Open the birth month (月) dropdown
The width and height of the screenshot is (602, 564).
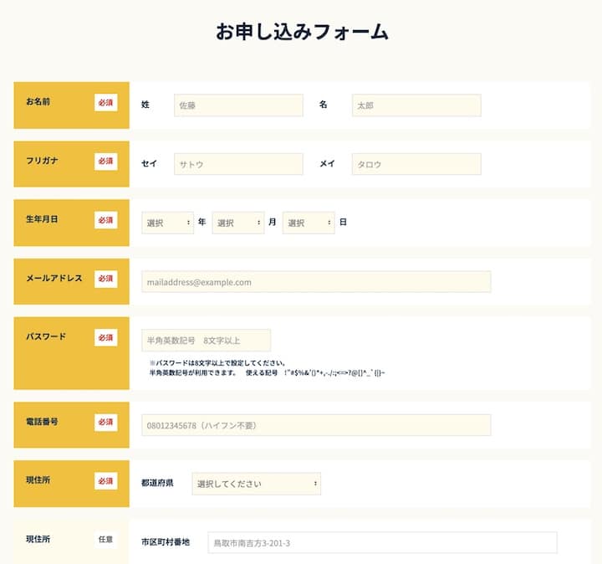pyautogui.click(x=237, y=223)
